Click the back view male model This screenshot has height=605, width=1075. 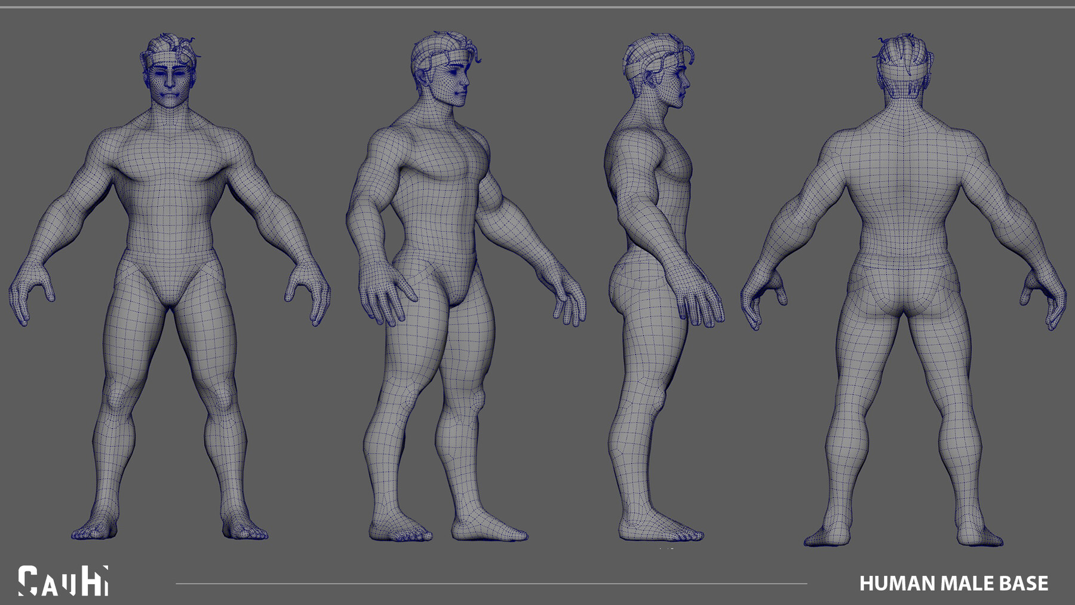pos(904,290)
